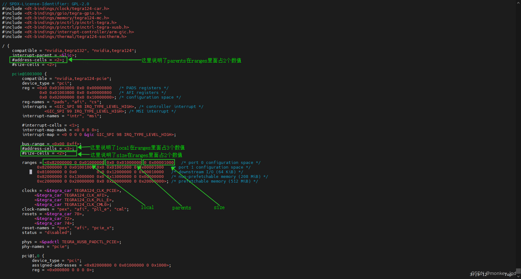Click the pci@1,0 node label
This screenshot has width=521, height=279.
(31, 256)
